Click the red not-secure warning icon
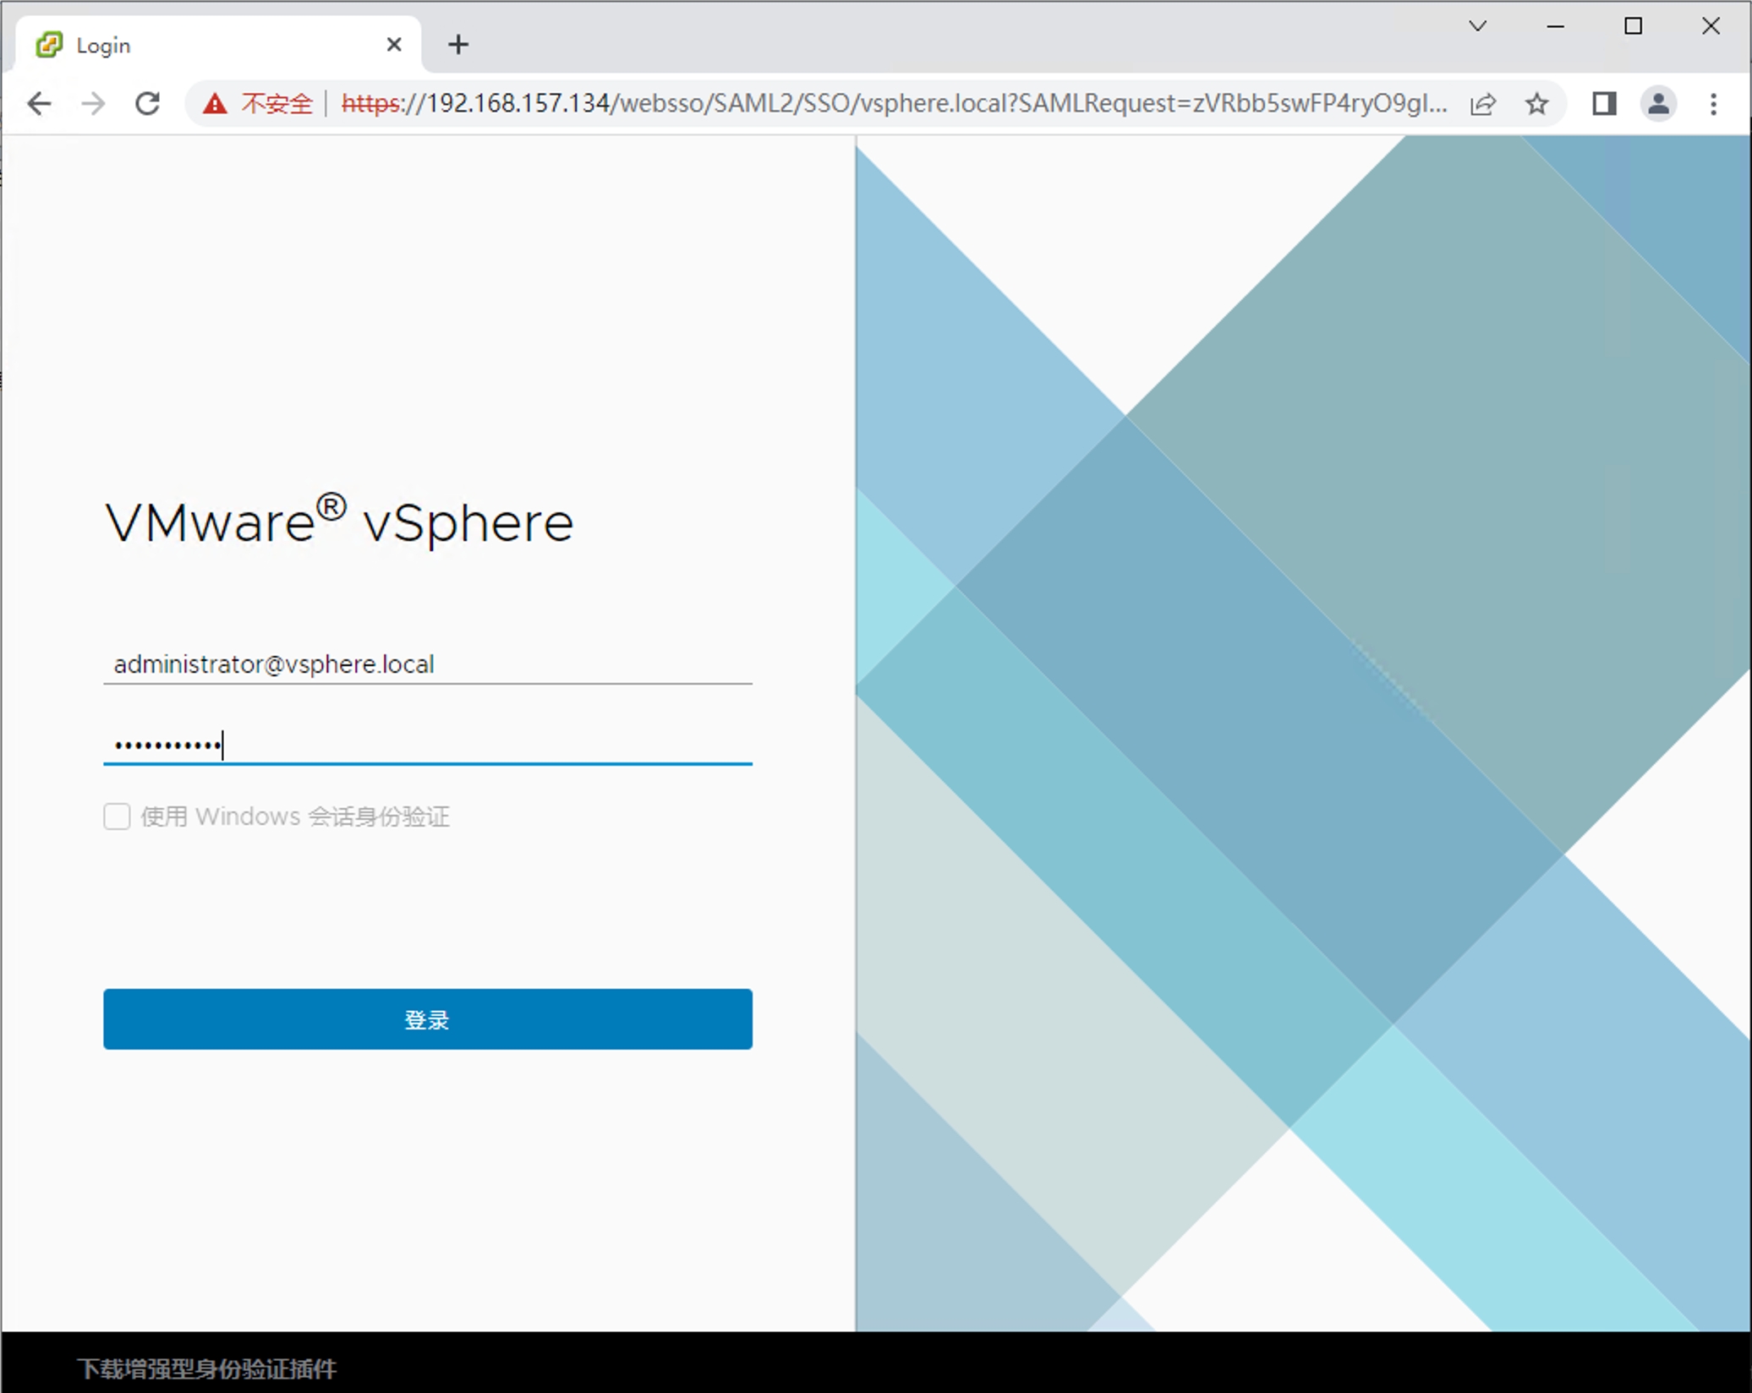 [215, 103]
